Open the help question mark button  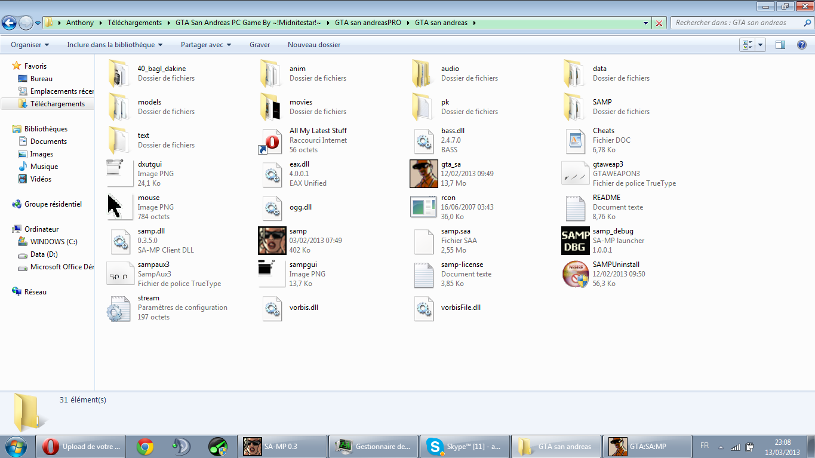(801, 45)
